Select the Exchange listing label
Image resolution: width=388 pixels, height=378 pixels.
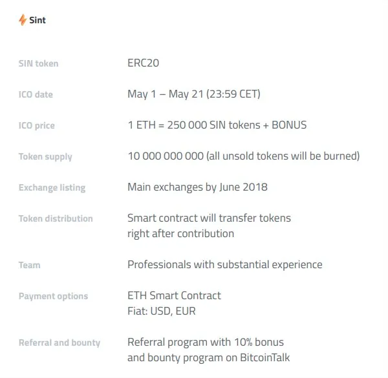point(52,187)
